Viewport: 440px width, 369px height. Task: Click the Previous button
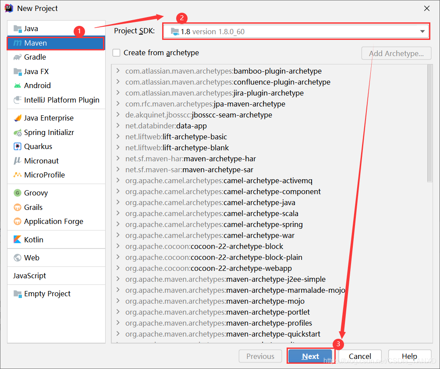tap(260, 356)
